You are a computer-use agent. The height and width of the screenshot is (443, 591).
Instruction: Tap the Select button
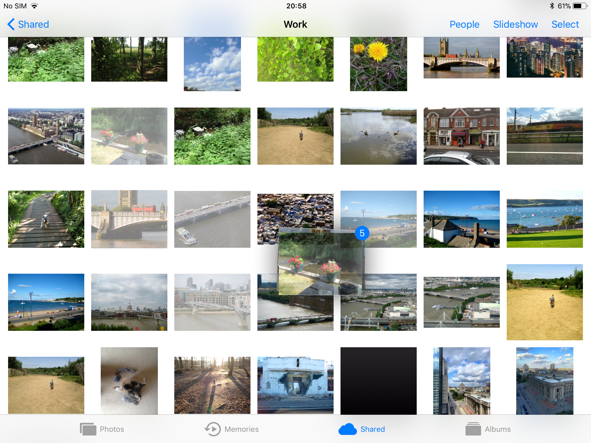pyautogui.click(x=564, y=24)
